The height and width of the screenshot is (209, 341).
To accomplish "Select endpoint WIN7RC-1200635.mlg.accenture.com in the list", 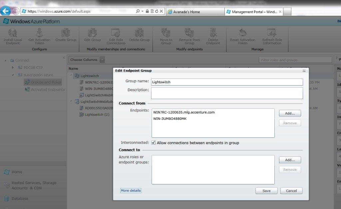I will point(184,112).
